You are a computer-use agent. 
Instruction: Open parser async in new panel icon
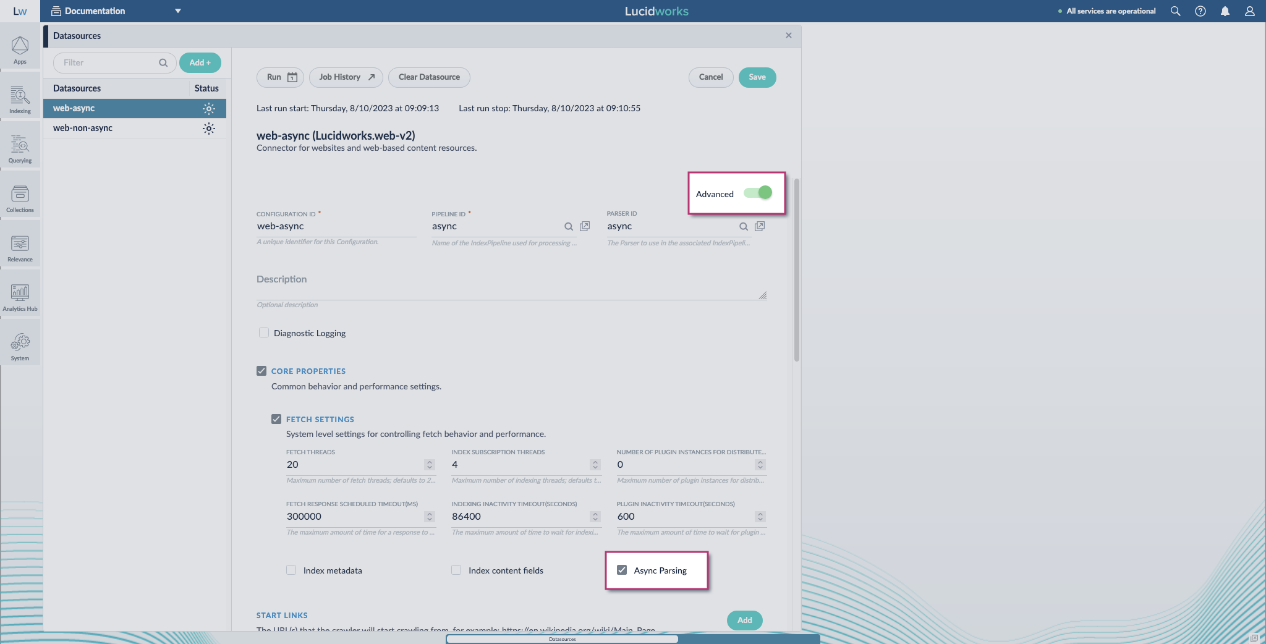click(x=760, y=226)
